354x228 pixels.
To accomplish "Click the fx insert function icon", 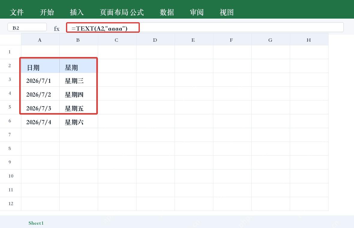I will (x=57, y=29).
